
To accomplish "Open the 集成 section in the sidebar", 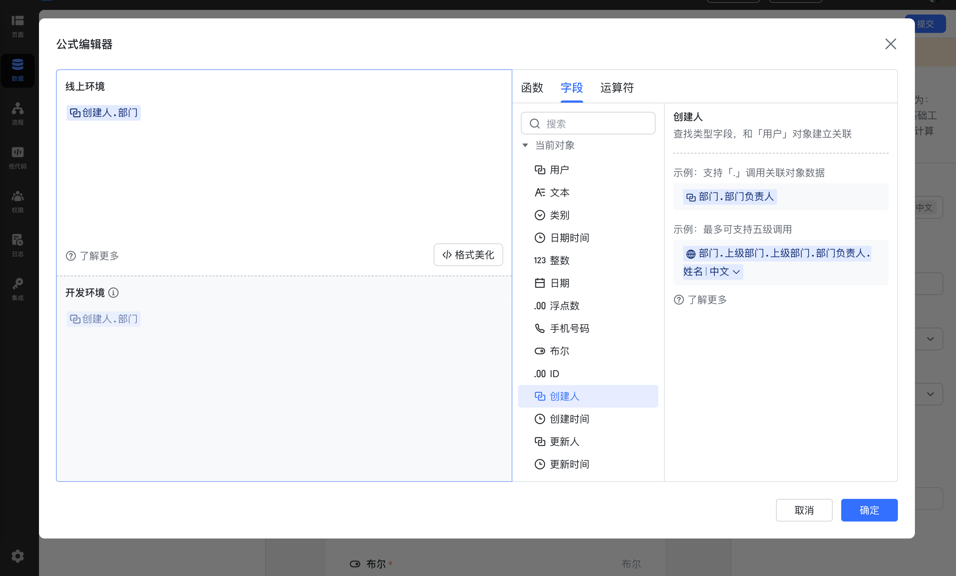I will (17, 289).
